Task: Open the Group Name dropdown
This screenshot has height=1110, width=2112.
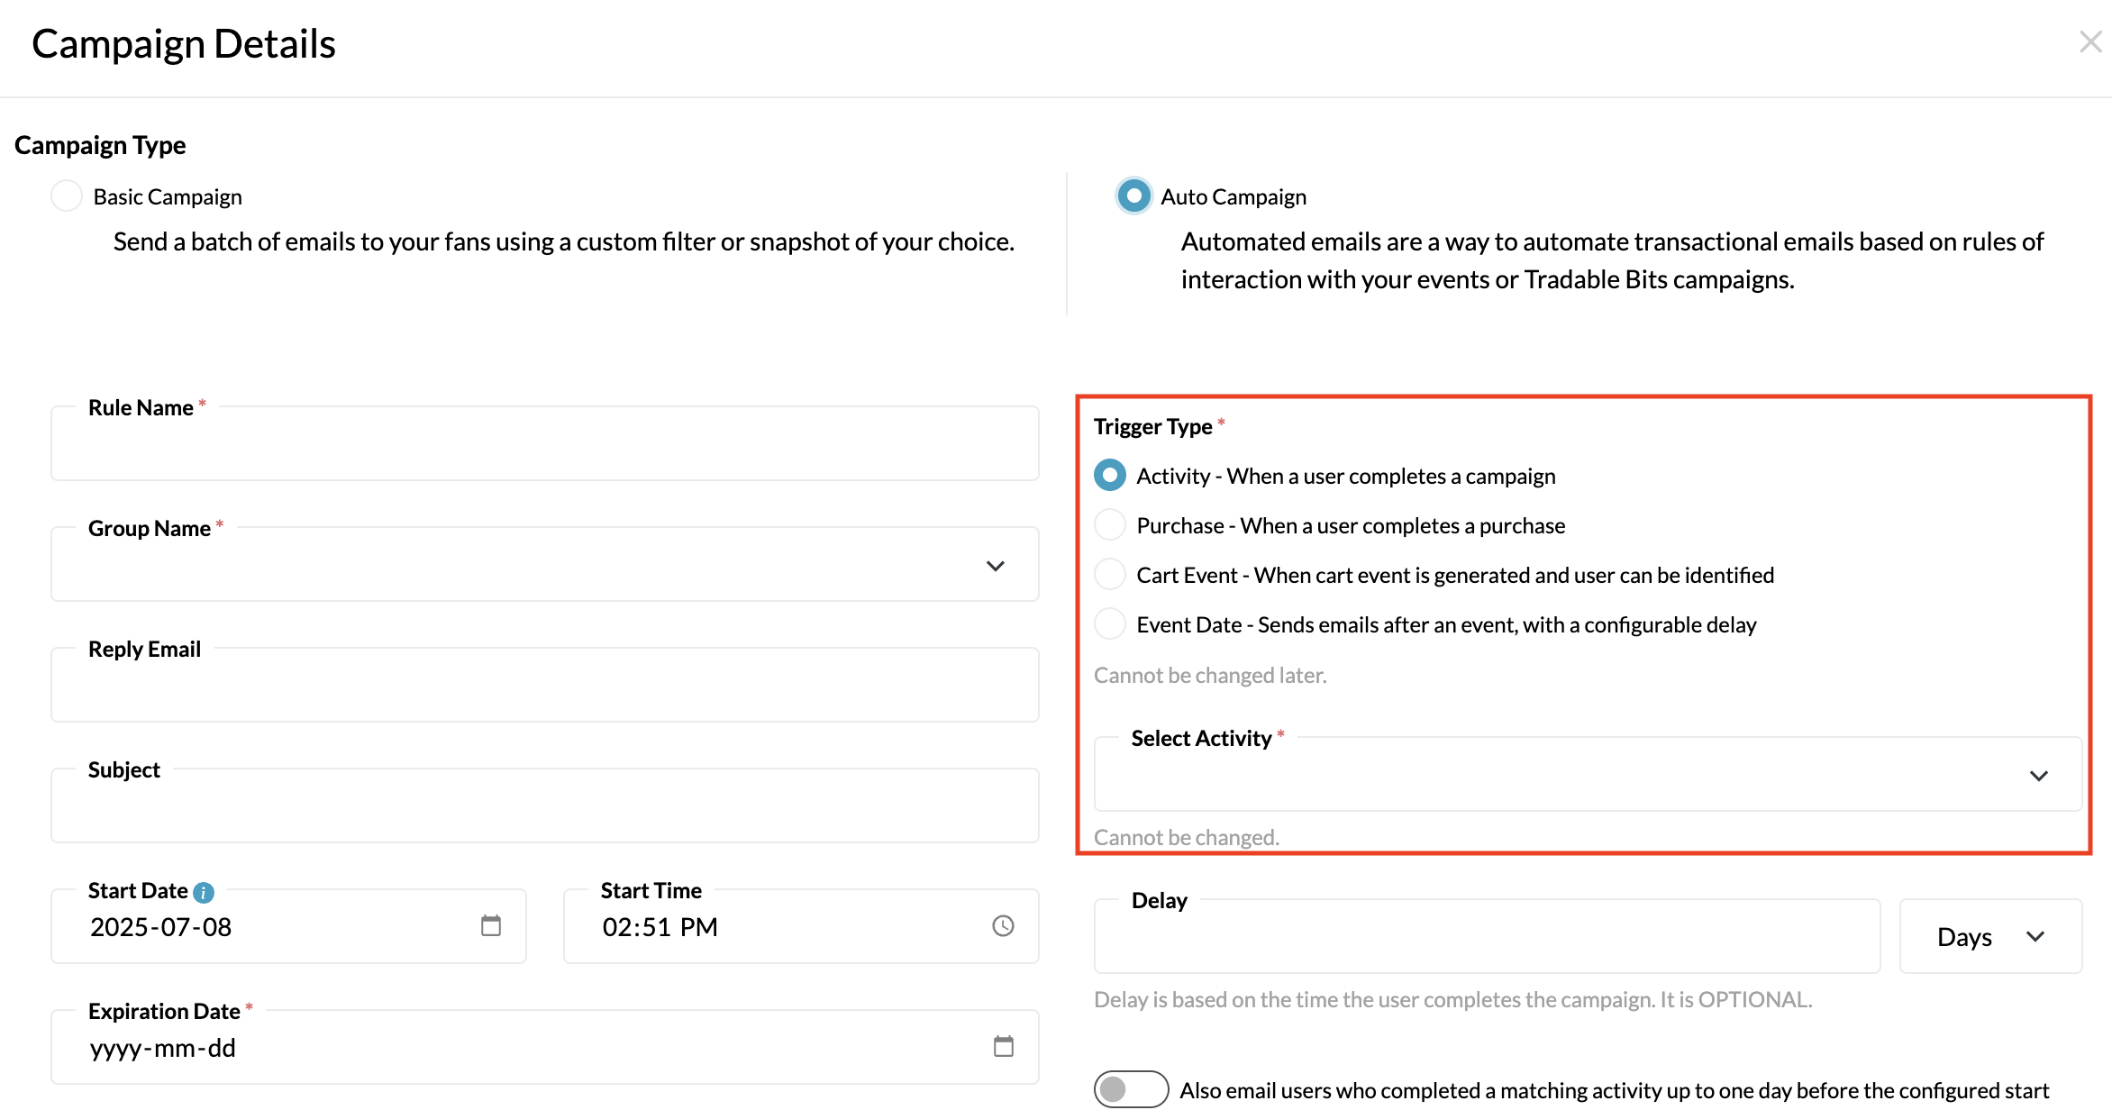Action: pyautogui.click(x=545, y=564)
